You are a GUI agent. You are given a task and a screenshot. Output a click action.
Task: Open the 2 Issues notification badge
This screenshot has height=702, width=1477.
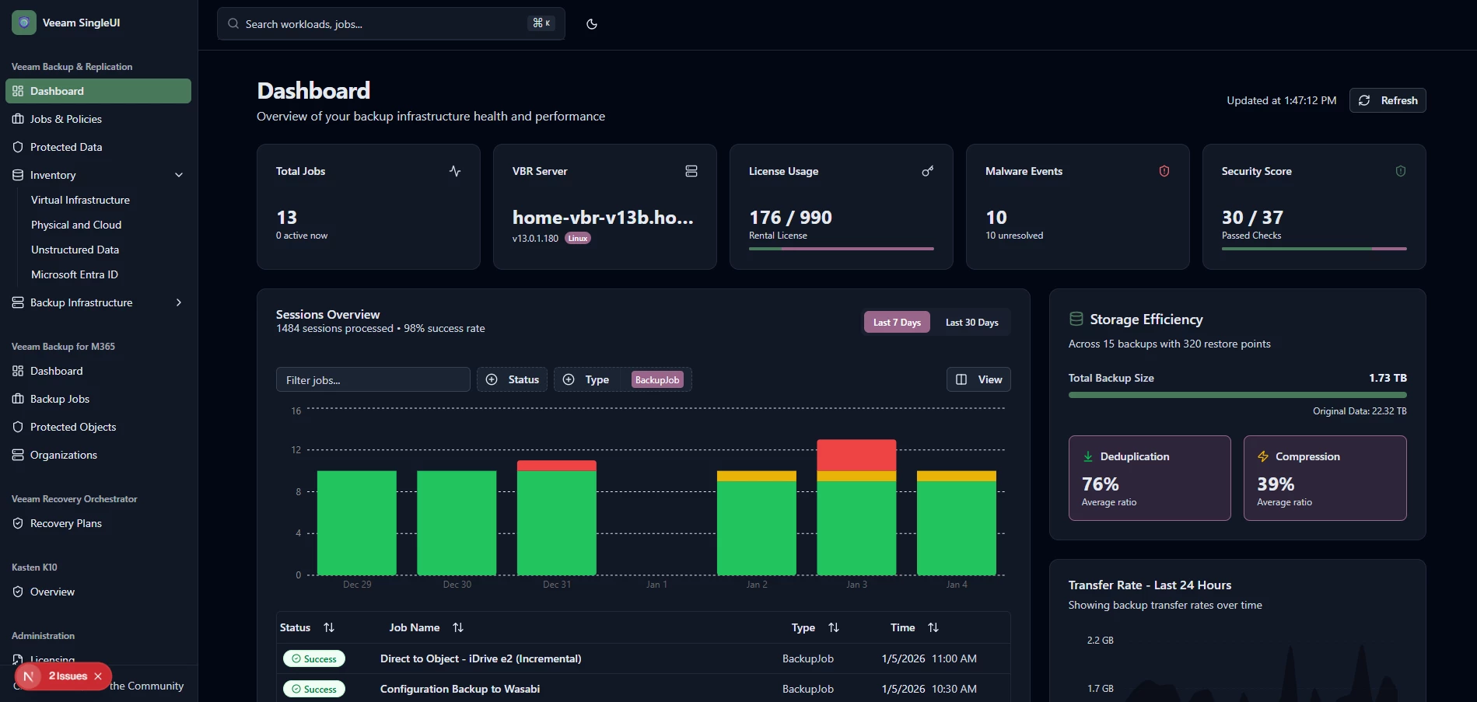(68, 676)
